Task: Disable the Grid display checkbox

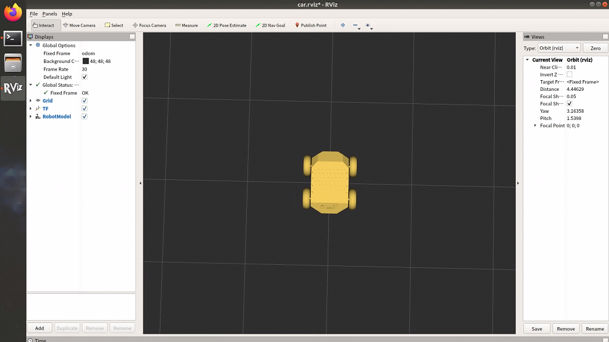Action: (84, 101)
